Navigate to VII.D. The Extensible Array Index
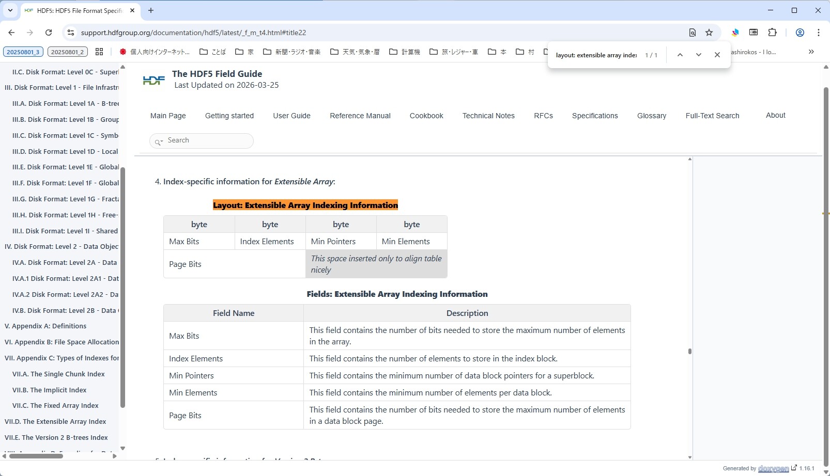830x476 pixels. (x=55, y=422)
